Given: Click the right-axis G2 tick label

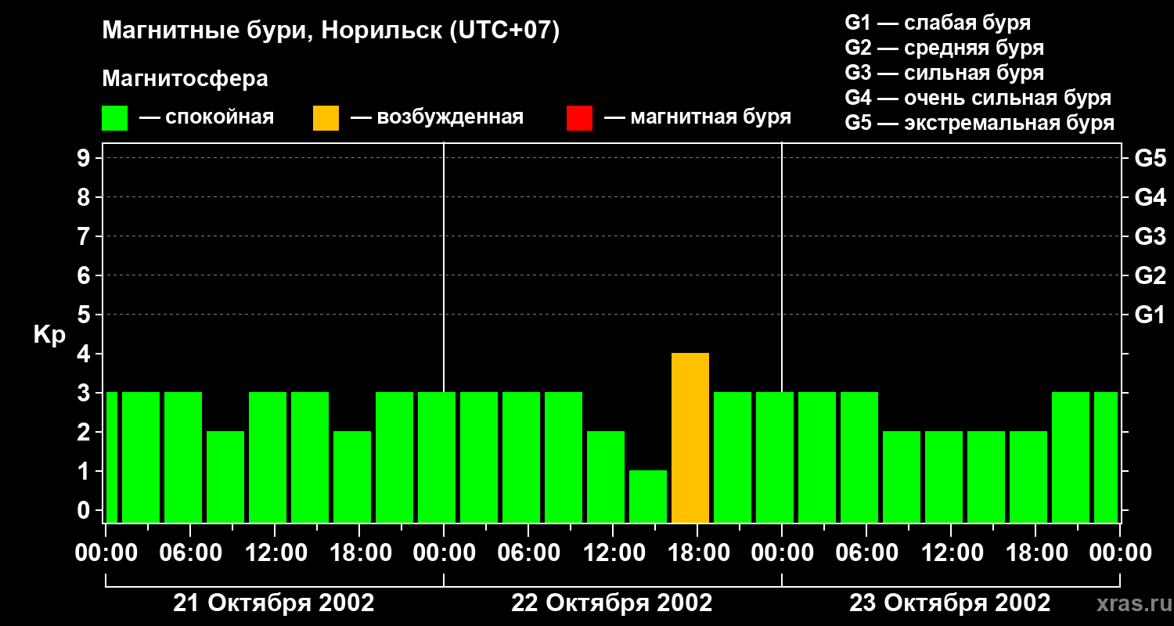Looking at the screenshot, I should tap(1150, 275).
